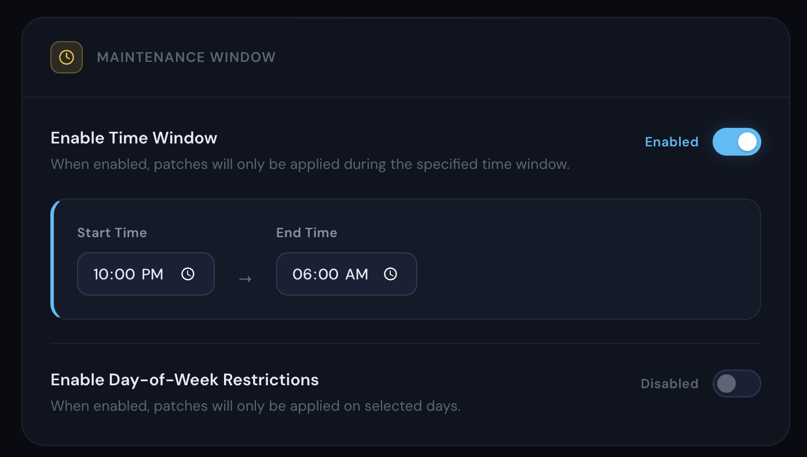The height and width of the screenshot is (457, 807).
Task: Click the arrow icon between the time fields
Action: pyautogui.click(x=244, y=278)
